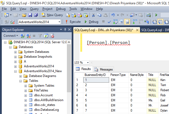Click the Execute button
Screen dimensions: 169x114
coord(73,22)
